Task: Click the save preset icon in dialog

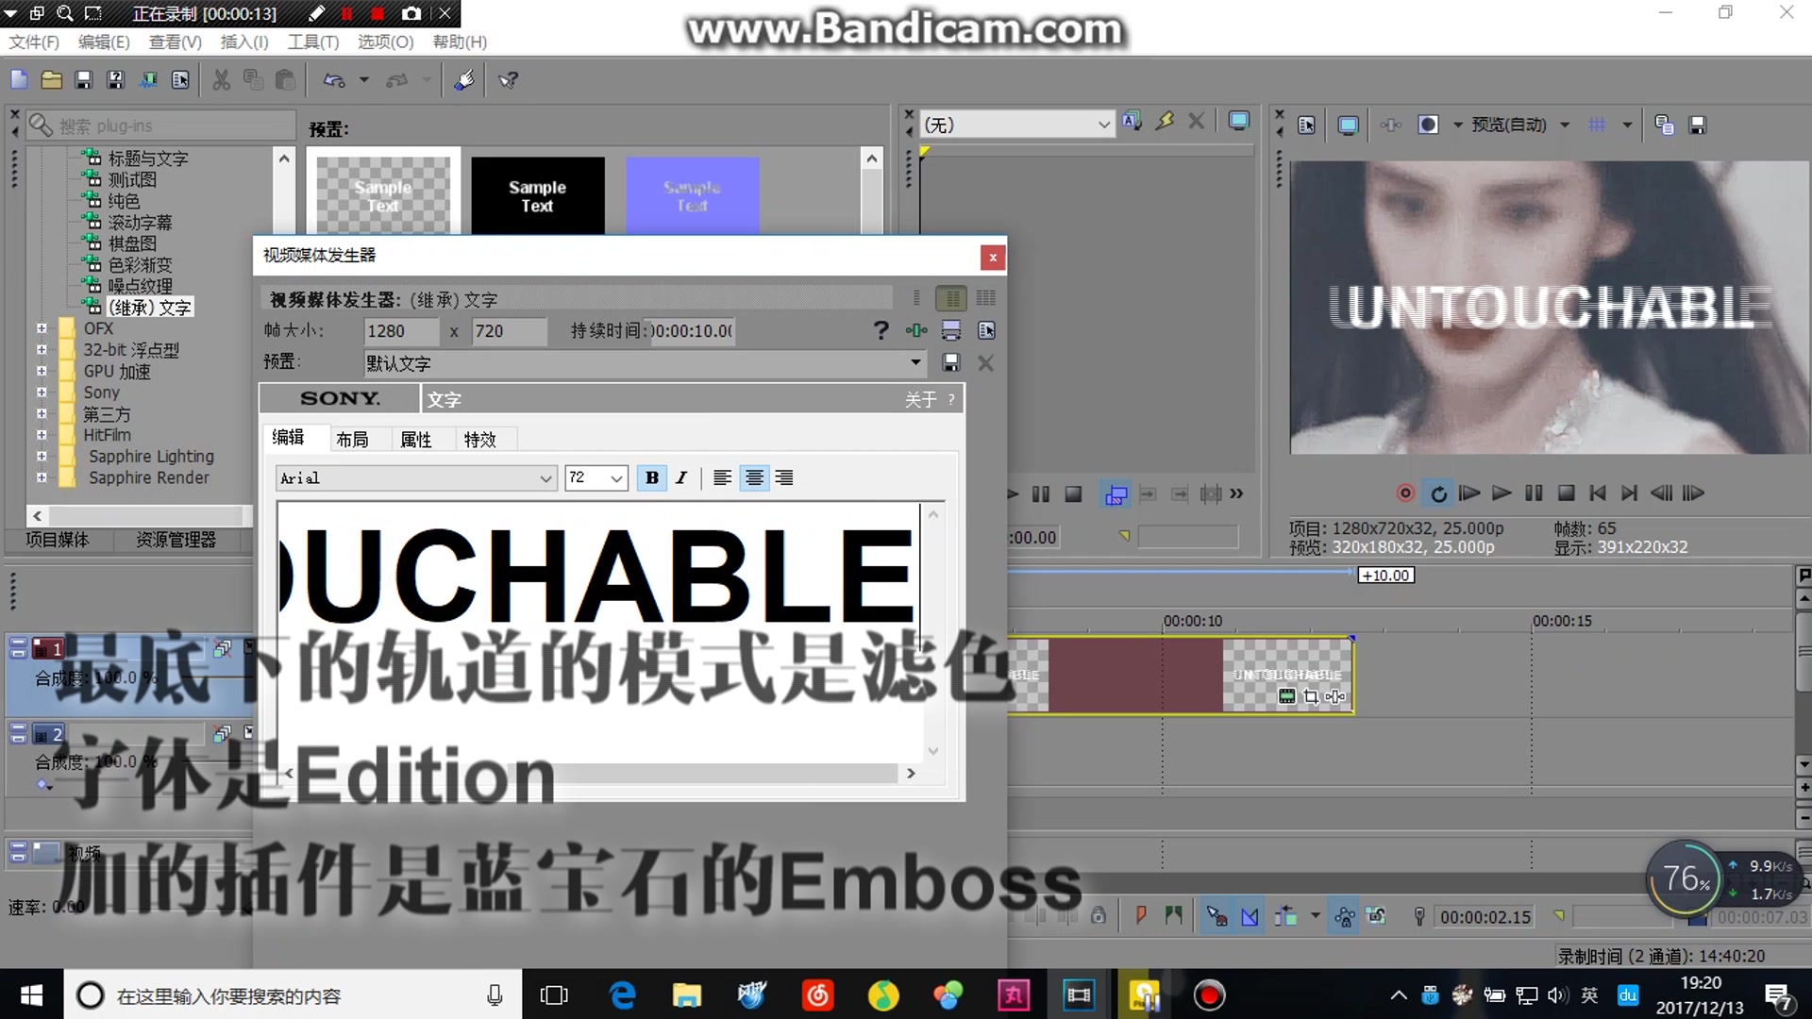Action: tap(950, 362)
